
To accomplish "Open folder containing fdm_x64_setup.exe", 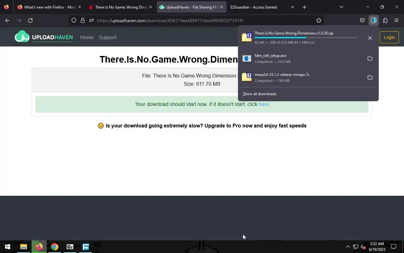I will (x=370, y=59).
